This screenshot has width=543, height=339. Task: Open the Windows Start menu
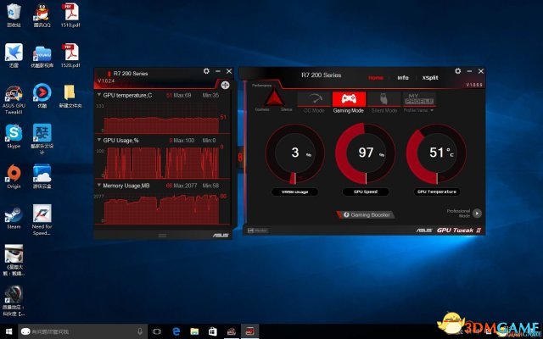coord(9,331)
